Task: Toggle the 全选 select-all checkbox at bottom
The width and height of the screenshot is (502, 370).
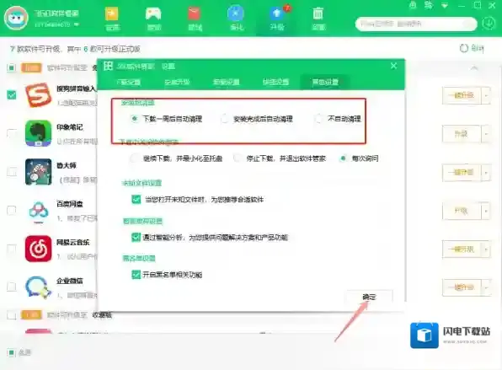Action: (12, 352)
